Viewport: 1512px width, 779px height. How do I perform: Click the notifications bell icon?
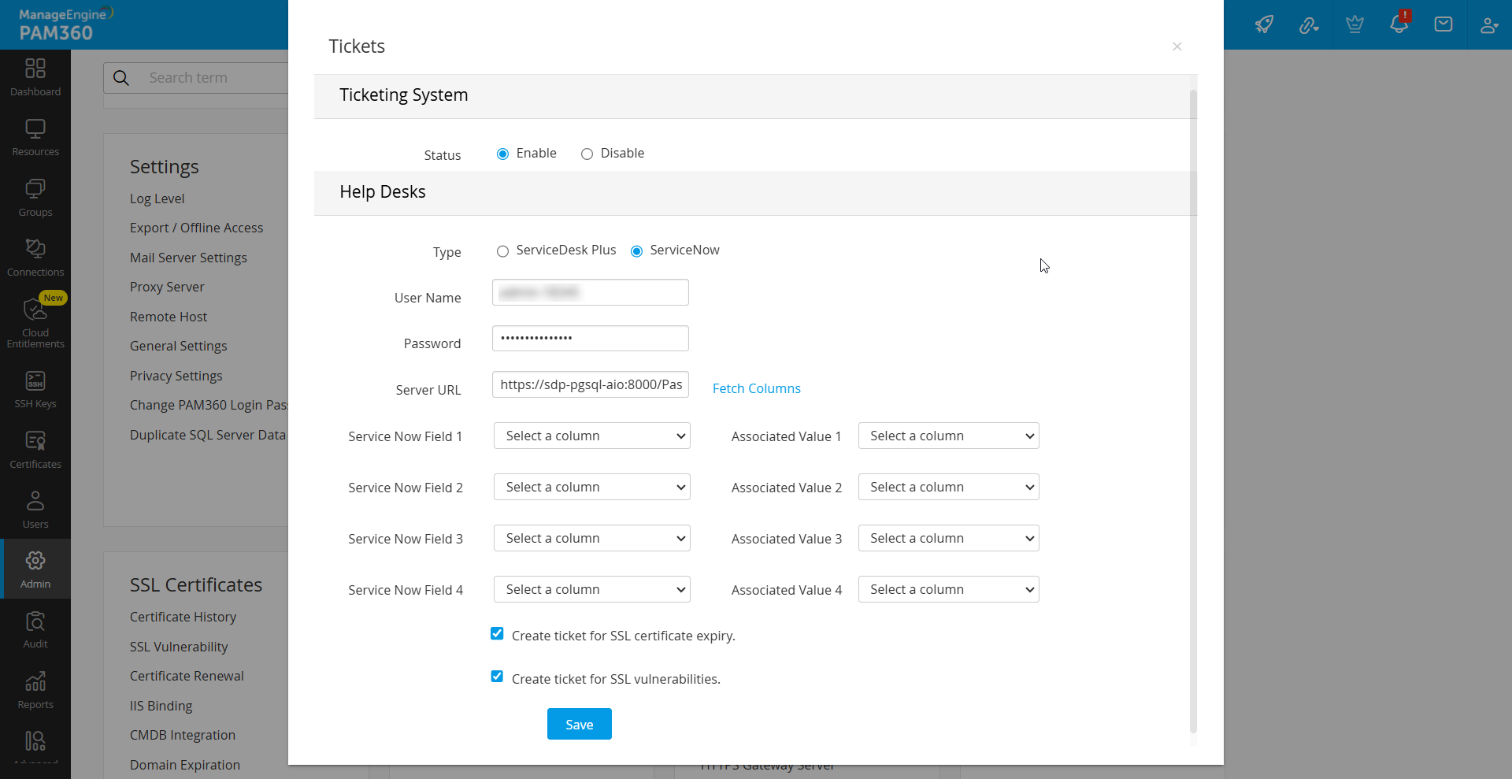click(x=1399, y=24)
